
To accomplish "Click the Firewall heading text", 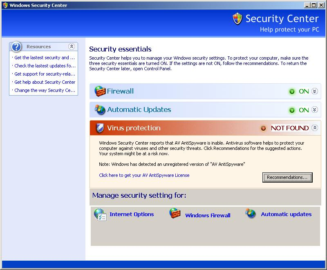I will tap(120, 91).
